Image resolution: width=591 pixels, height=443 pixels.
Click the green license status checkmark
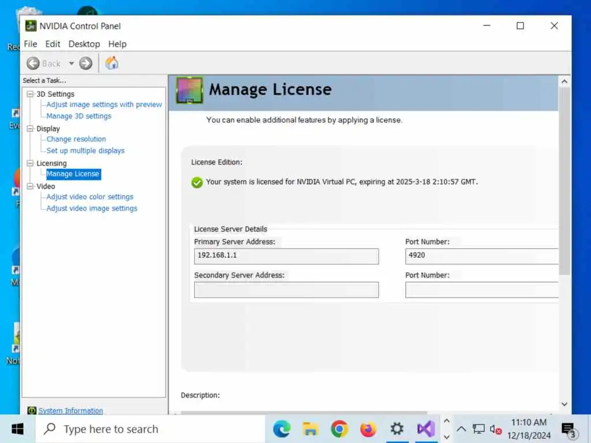(x=197, y=183)
